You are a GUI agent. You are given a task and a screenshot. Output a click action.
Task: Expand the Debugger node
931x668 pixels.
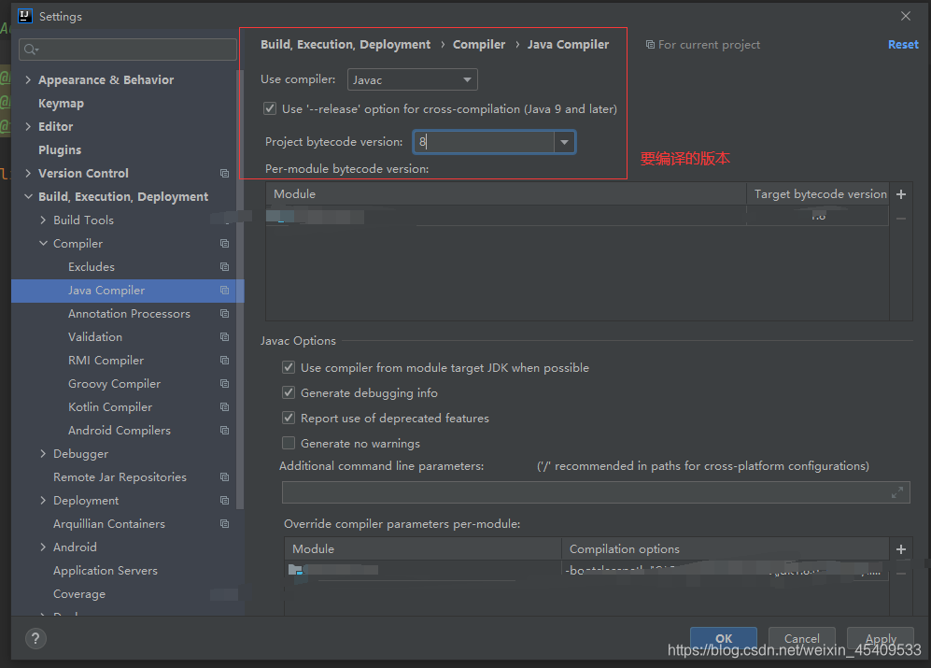43,453
